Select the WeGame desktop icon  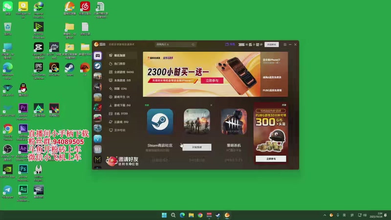[x=54, y=69]
